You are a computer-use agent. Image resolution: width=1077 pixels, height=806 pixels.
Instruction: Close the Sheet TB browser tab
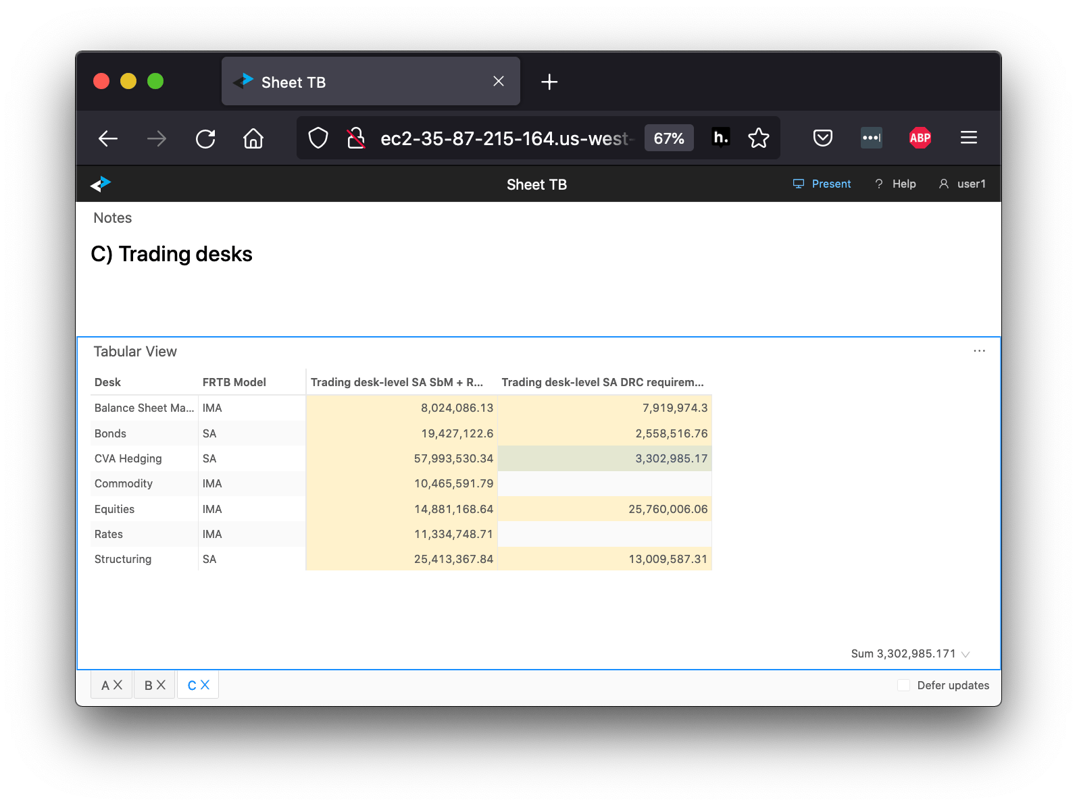click(x=499, y=81)
